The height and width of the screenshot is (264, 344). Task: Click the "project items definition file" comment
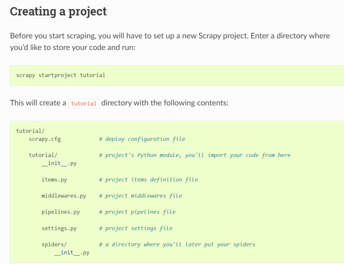151,180
